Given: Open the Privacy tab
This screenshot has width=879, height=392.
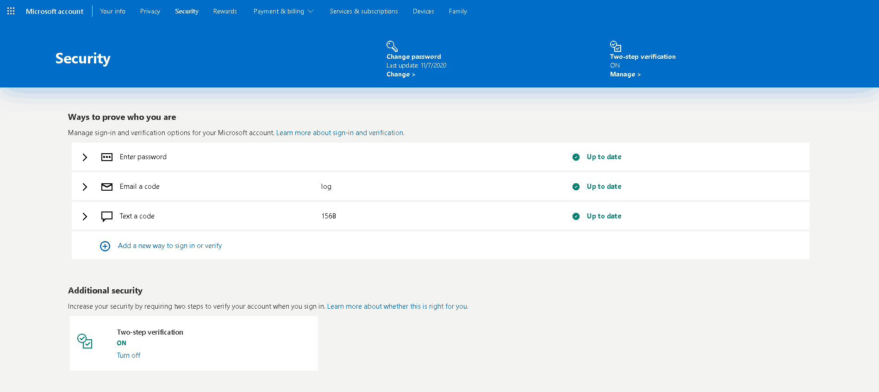Looking at the screenshot, I should coord(150,11).
